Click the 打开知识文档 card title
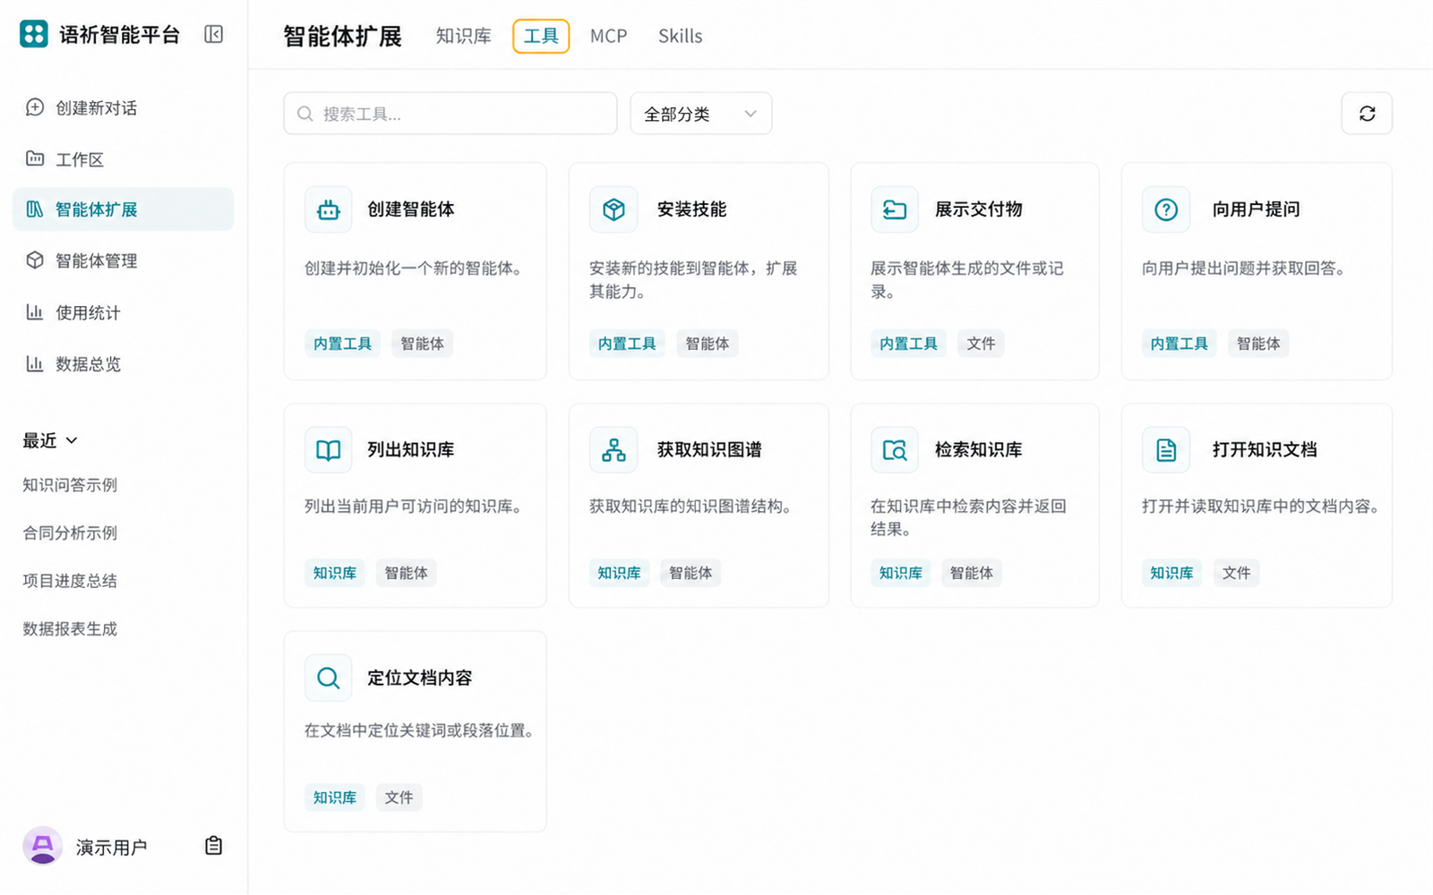1433x895 pixels. [x=1265, y=449]
